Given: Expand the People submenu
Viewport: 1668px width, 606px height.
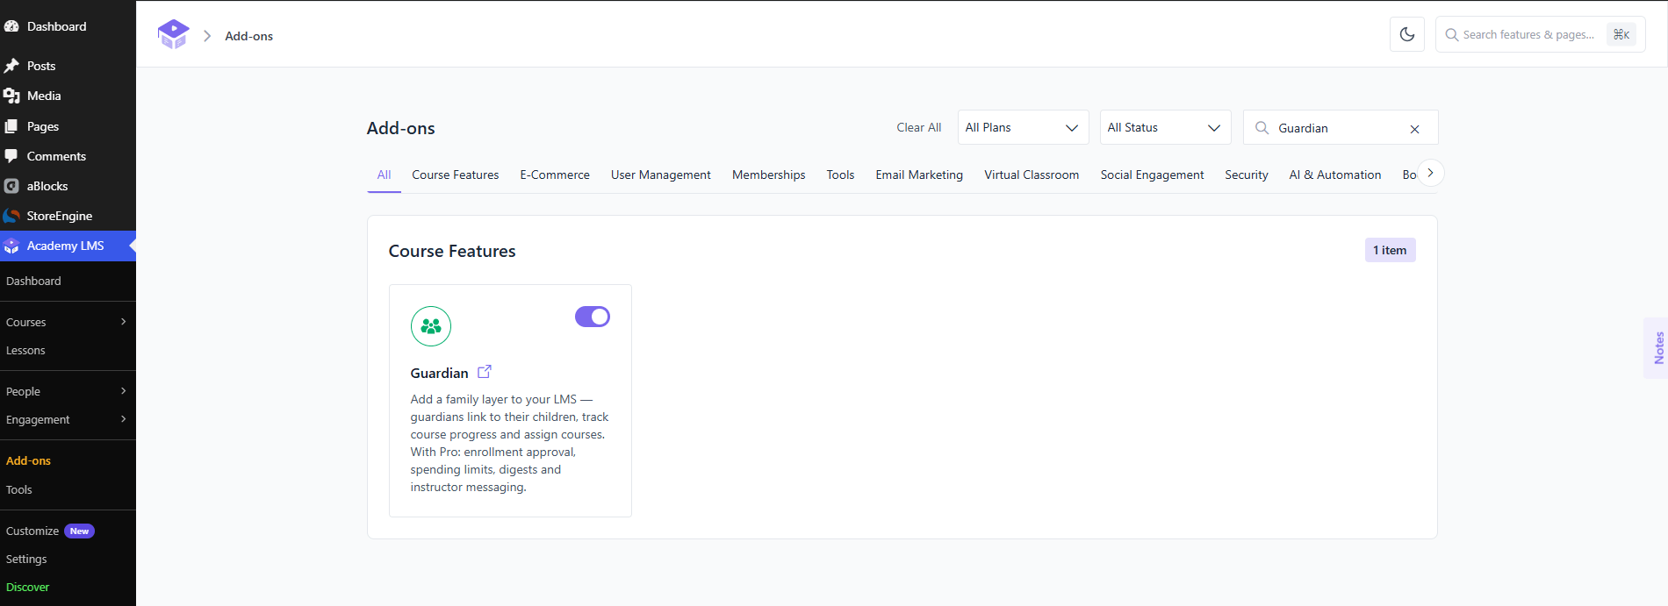Looking at the screenshot, I should click(x=123, y=391).
